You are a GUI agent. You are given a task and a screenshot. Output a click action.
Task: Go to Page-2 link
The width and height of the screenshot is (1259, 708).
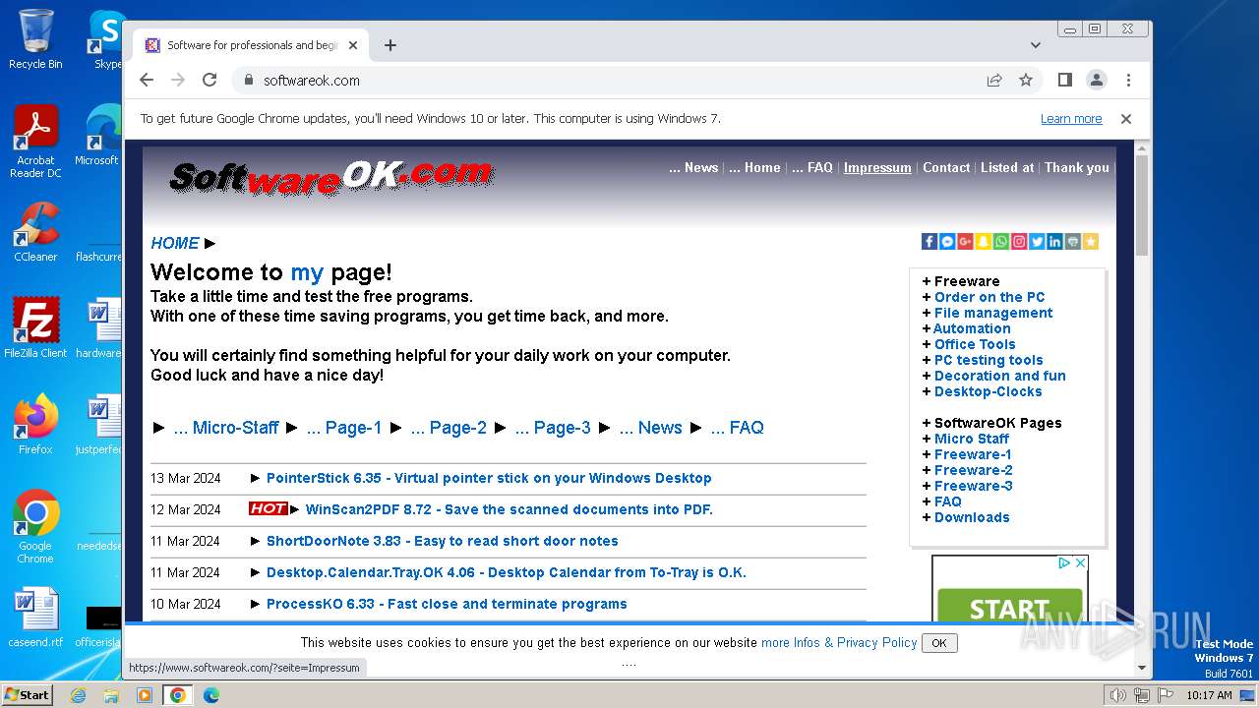click(449, 428)
